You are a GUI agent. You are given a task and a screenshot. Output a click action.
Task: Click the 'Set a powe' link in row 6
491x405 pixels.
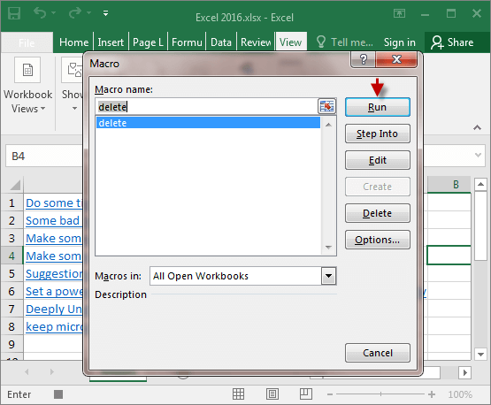point(54,292)
